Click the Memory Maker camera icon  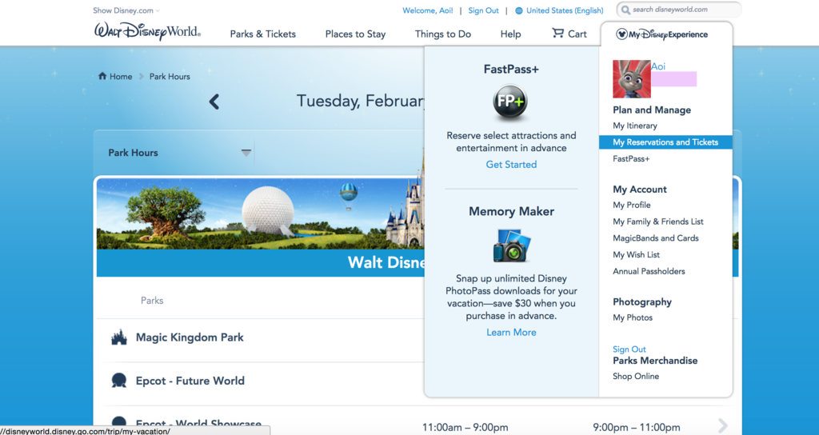(512, 245)
